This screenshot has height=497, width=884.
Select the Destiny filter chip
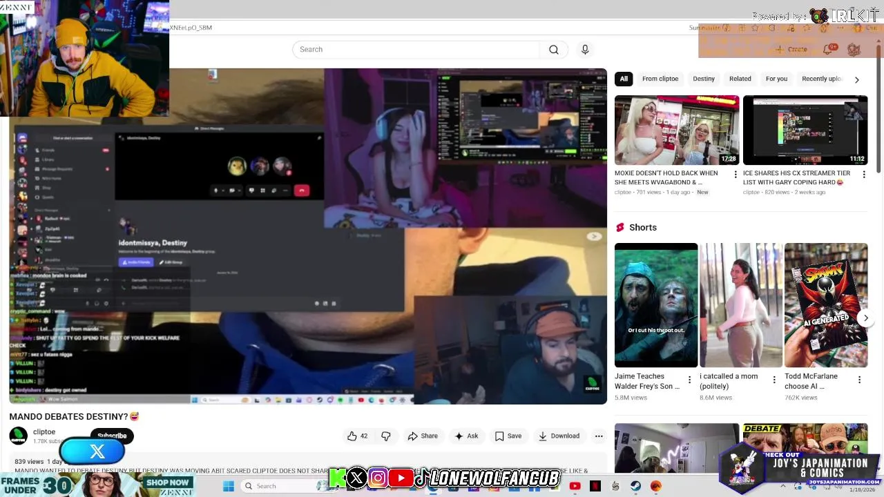tap(704, 79)
